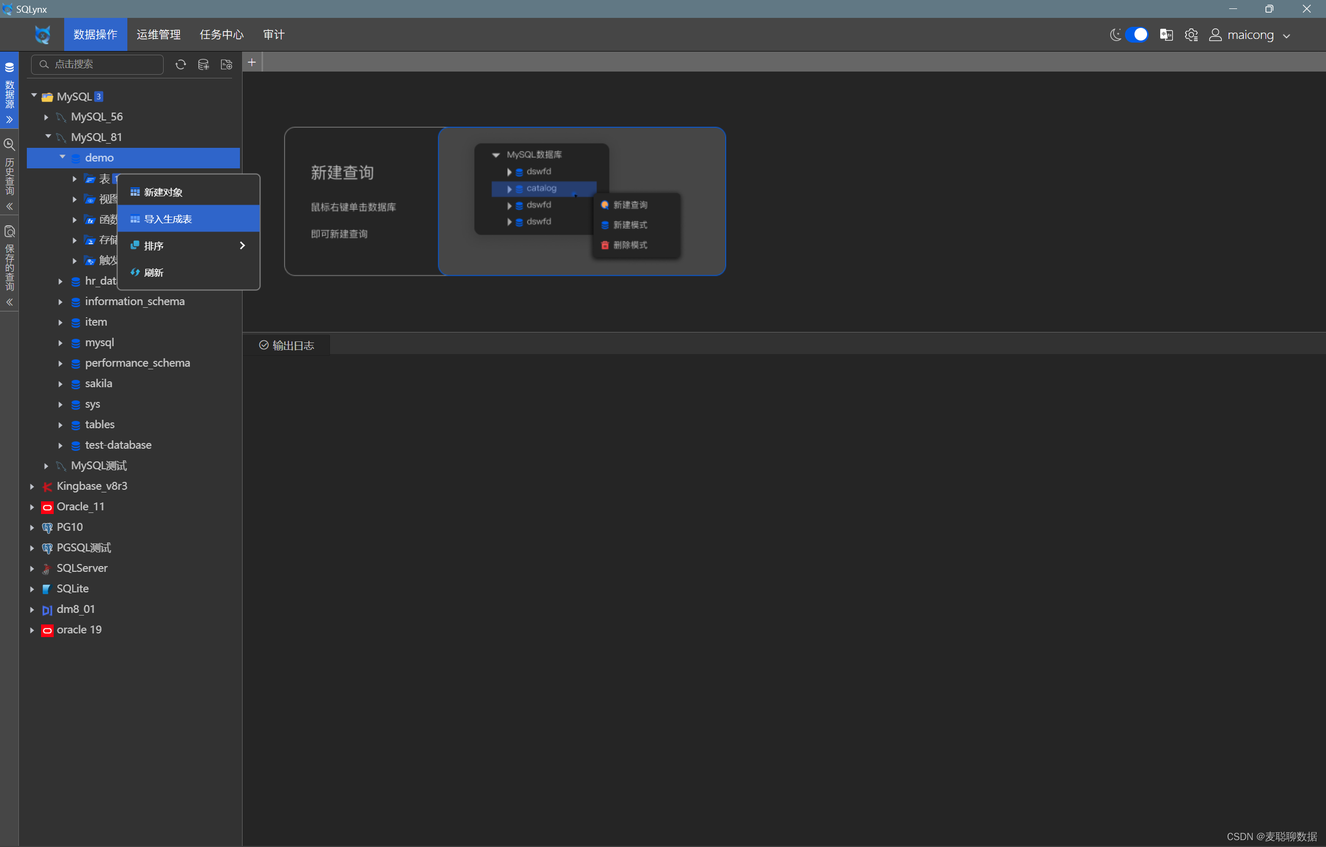1326x847 pixels.
Task: Open the maicong user dropdown
Action: [x=1250, y=35]
